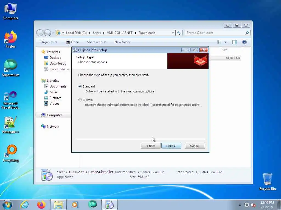281x210 pixels.
Task: Change view using the views icon
Action: coord(219,42)
